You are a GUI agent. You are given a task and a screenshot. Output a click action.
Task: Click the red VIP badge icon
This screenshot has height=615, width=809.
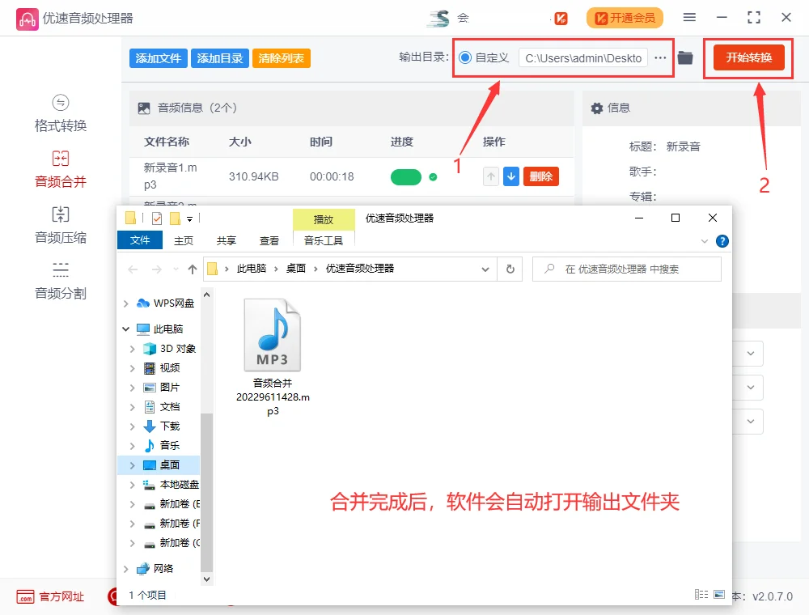(x=561, y=19)
